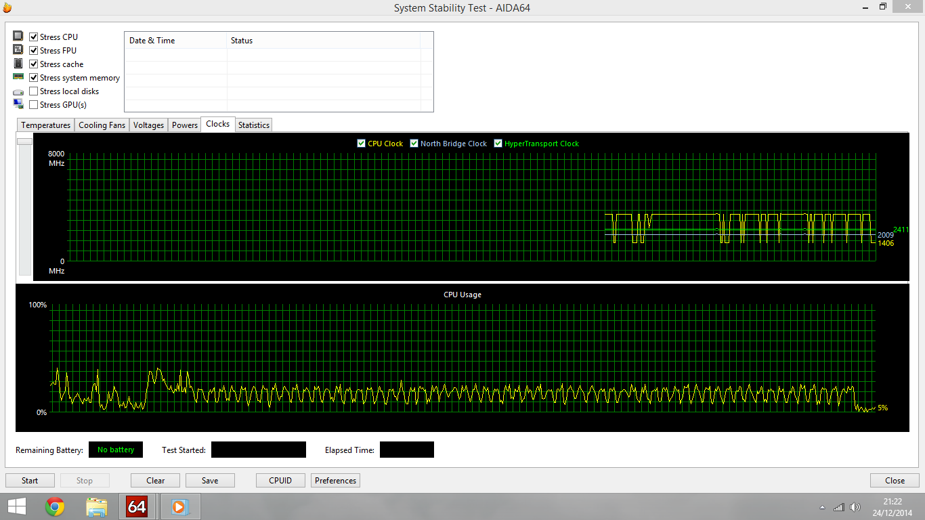Open the Windows Start button
925x520 pixels.
click(x=16, y=506)
